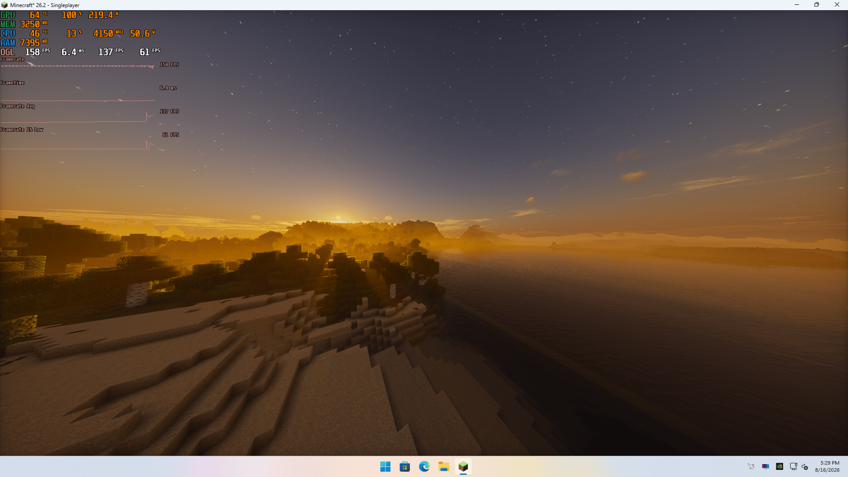Click the blue "CPU" overlay label
Image resolution: width=848 pixels, height=477 pixels.
[x=8, y=34]
